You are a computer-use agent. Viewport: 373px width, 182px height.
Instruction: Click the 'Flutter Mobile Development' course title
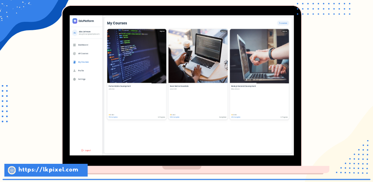(119, 86)
